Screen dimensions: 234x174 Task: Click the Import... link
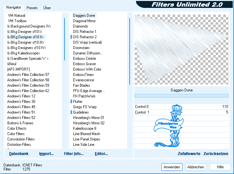(46, 153)
